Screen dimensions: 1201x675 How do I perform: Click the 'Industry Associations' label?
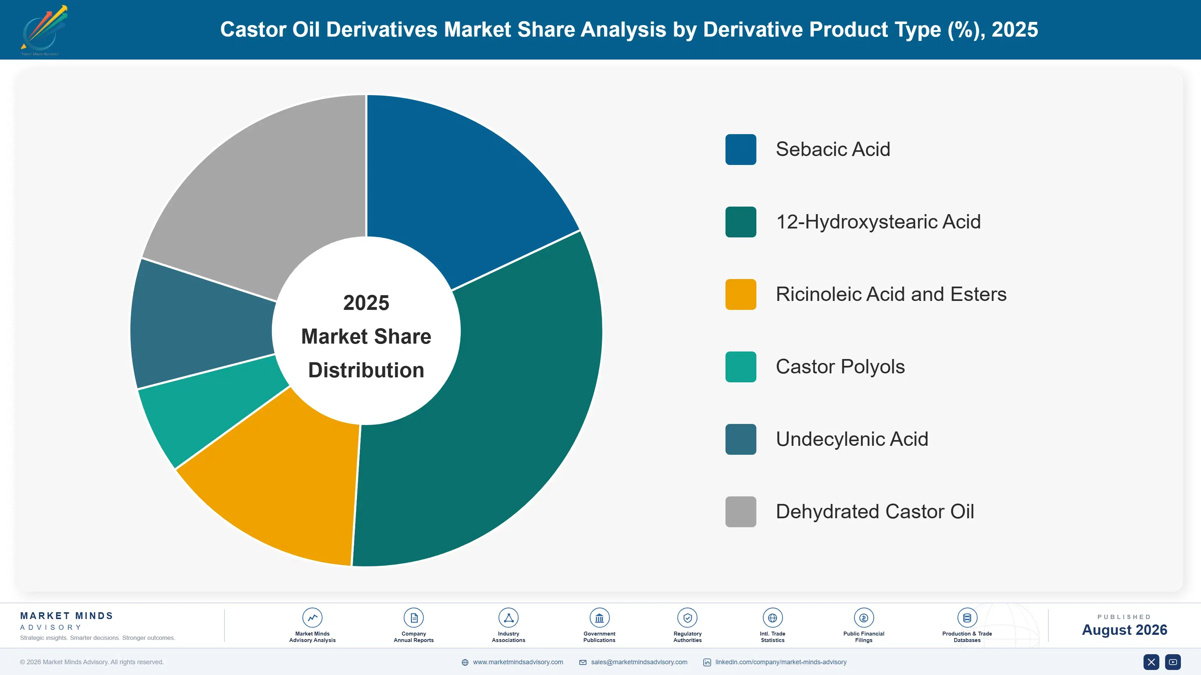coord(508,637)
